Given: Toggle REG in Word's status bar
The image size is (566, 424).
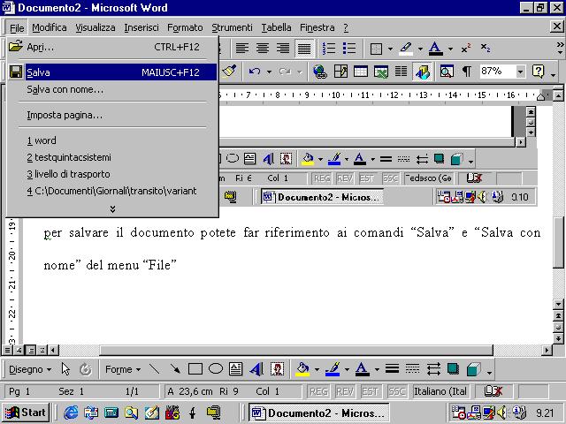Looking at the screenshot, I should point(318,391).
